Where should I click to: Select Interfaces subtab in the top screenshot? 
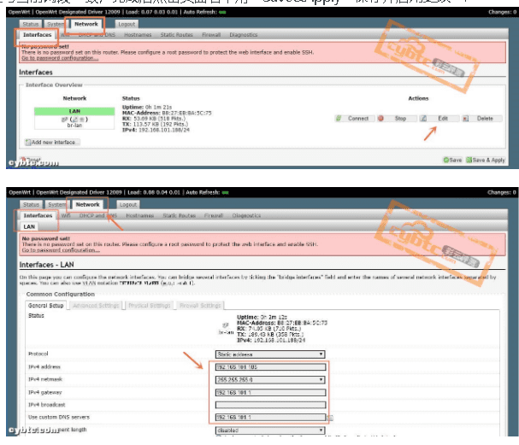click(x=37, y=35)
